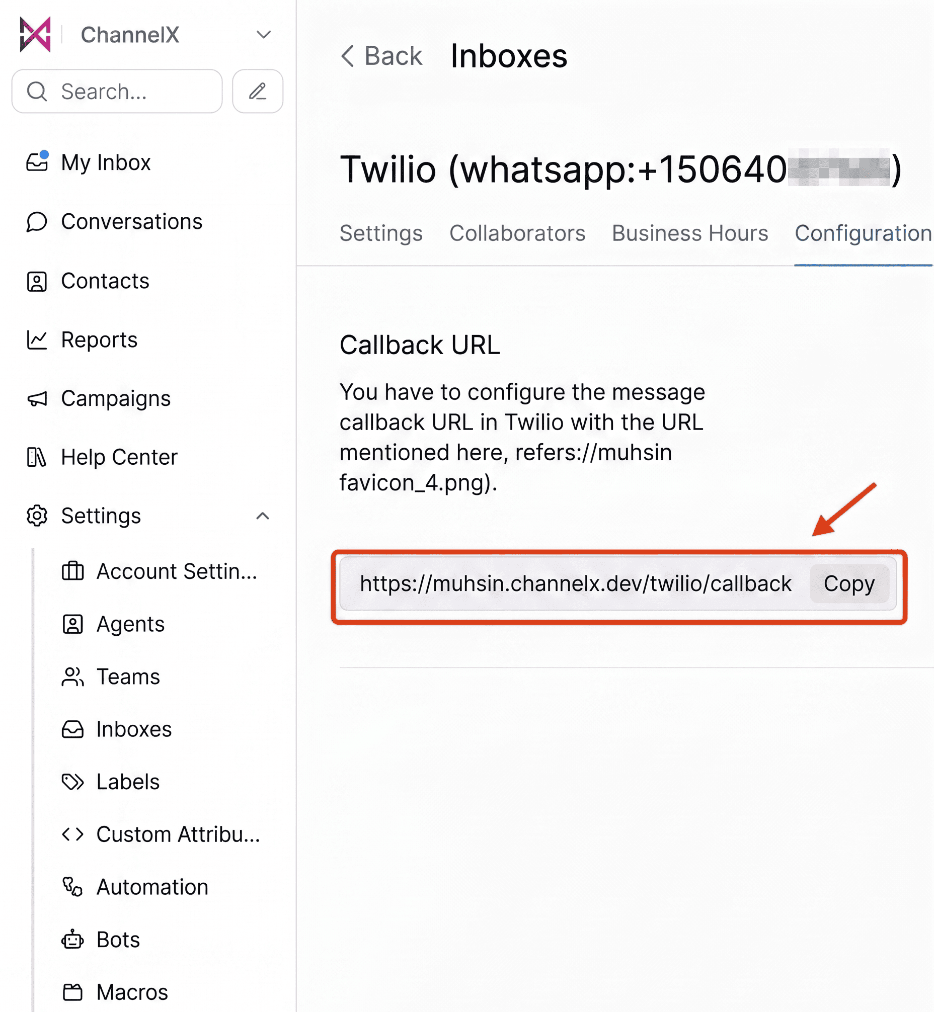Click the Twilio whatsapp inbox title
Image resolution: width=934 pixels, height=1012 pixels.
pyautogui.click(x=620, y=170)
